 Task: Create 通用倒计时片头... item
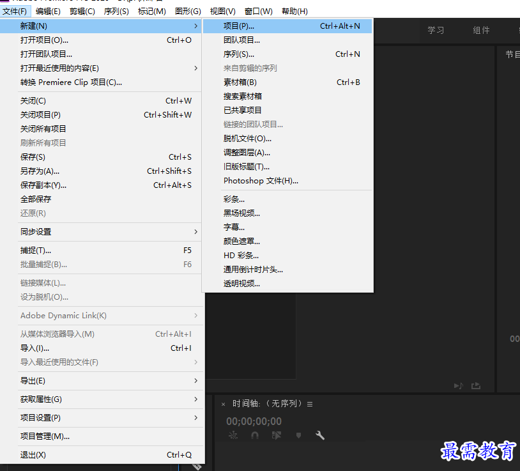tap(287, 269)
